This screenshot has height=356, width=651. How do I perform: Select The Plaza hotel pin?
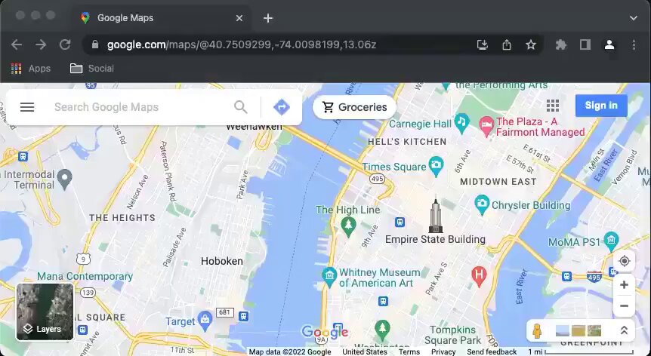(486, 126)
